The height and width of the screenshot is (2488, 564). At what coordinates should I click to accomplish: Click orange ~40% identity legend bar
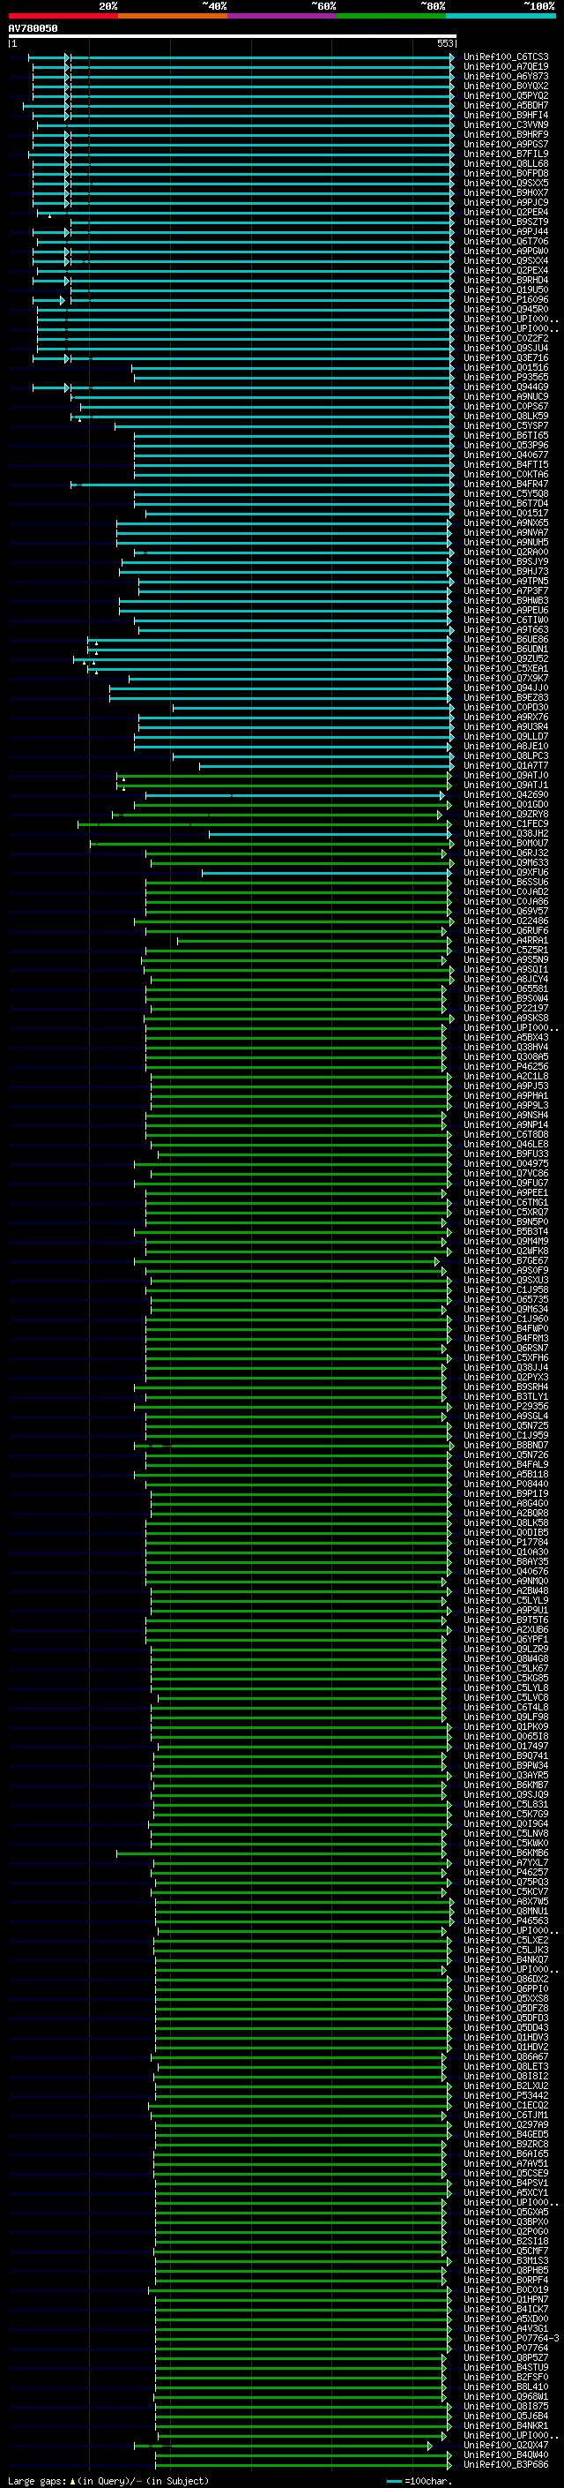pos(173,16)
